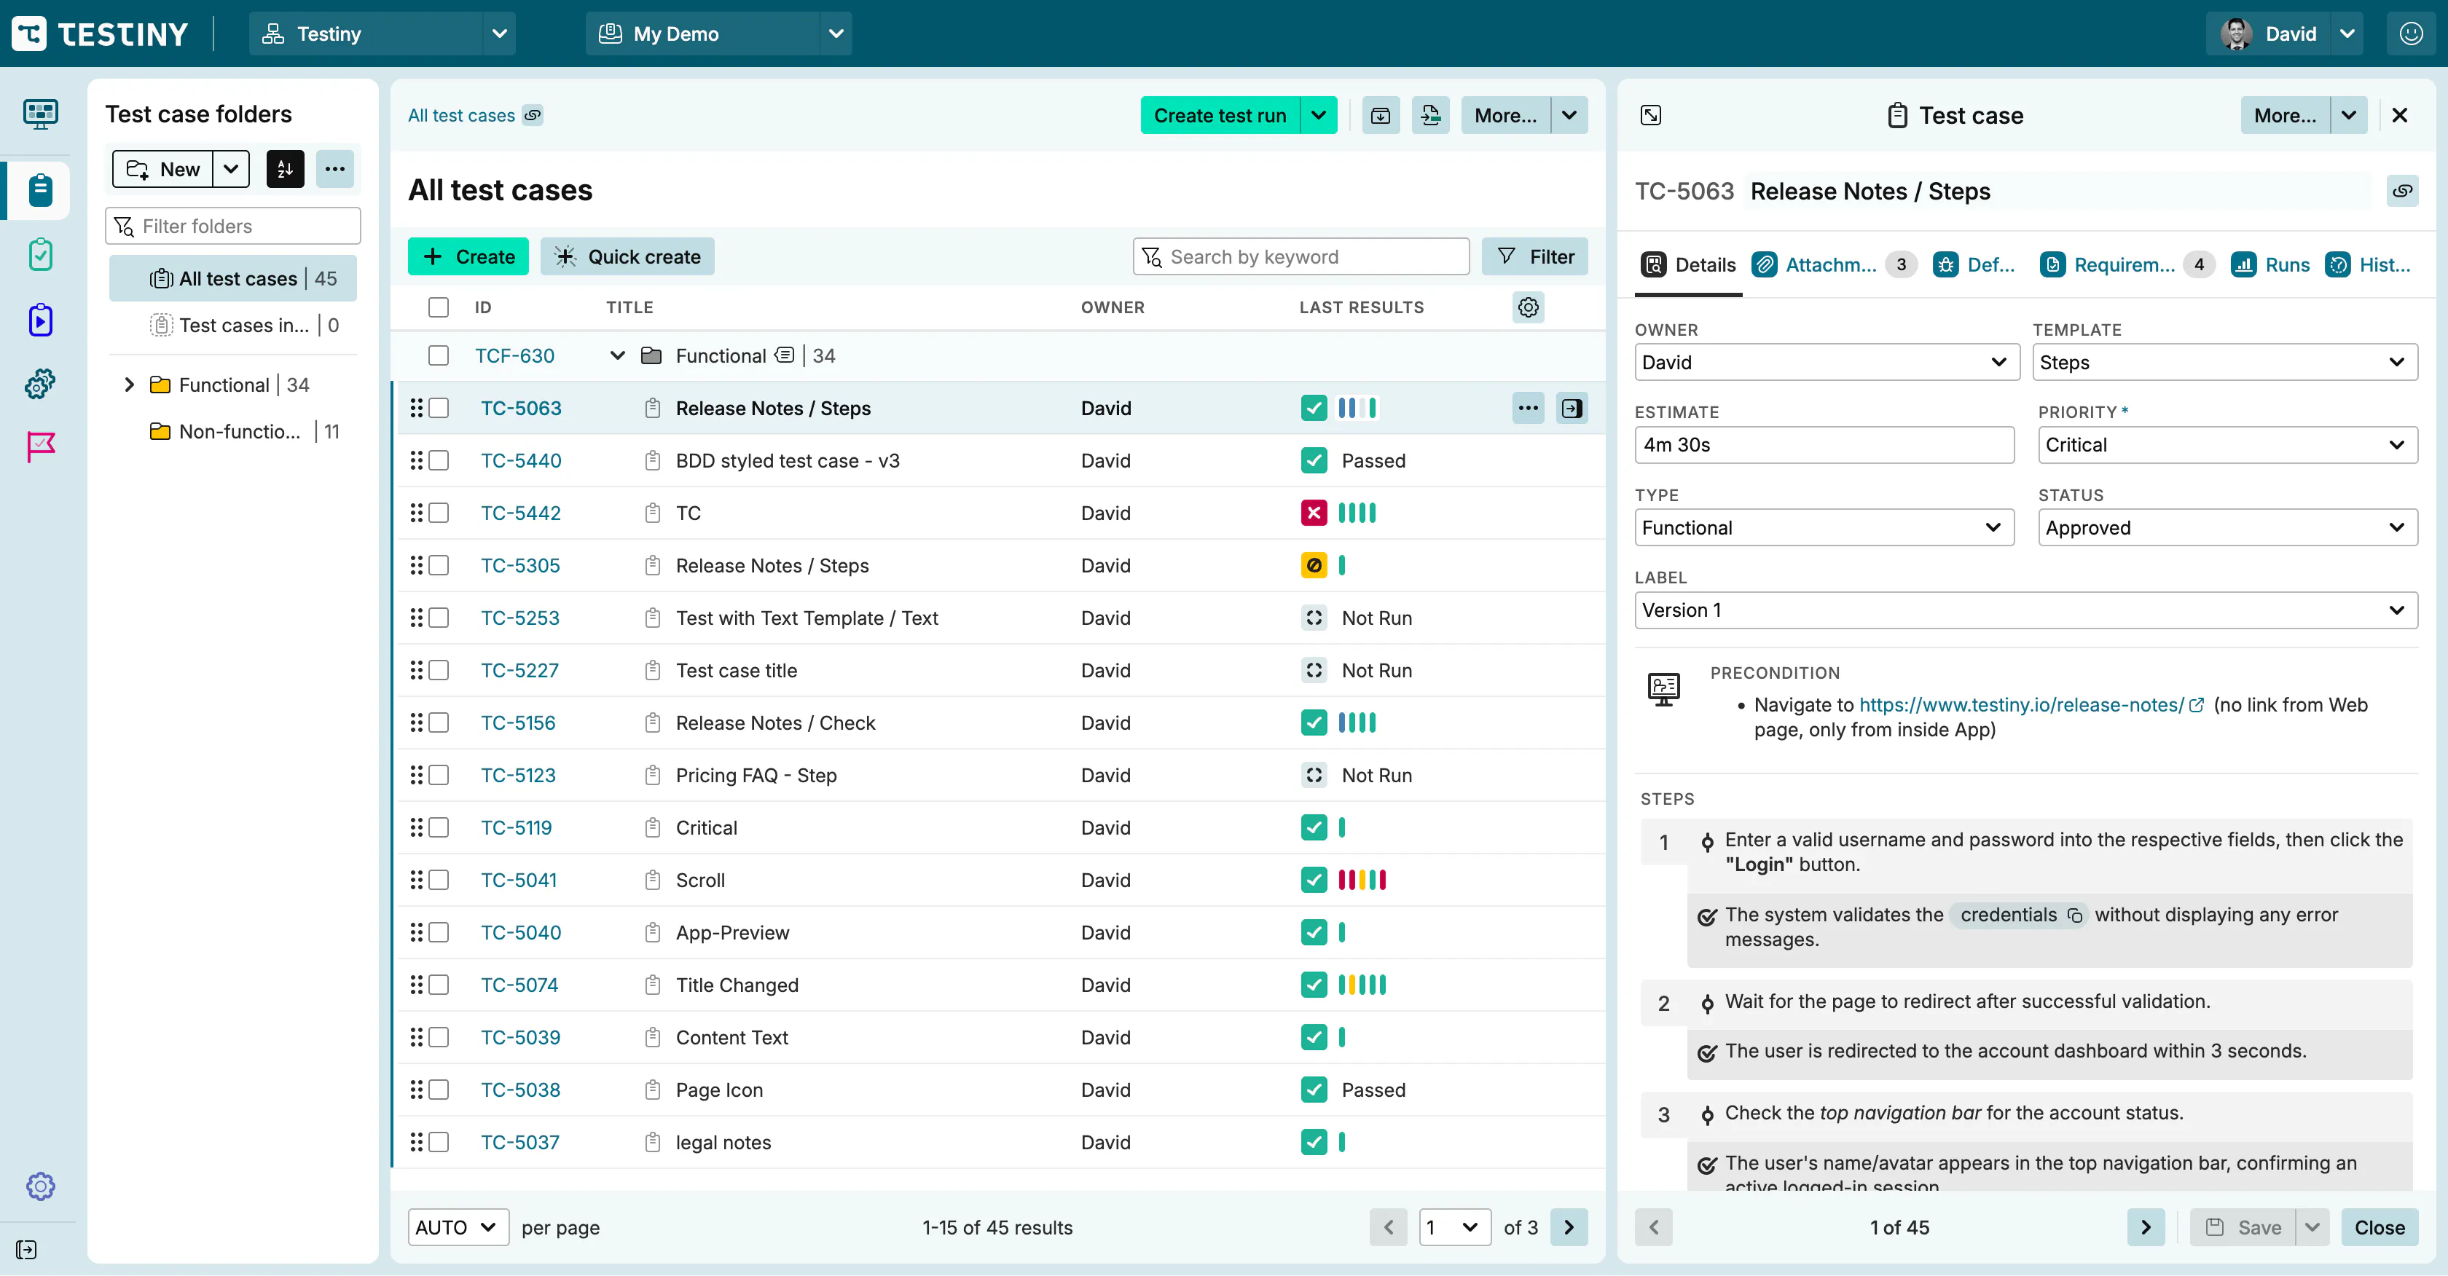
Task: Click the Estimate field showing 4m 30s
Action: click(1824, 445)
